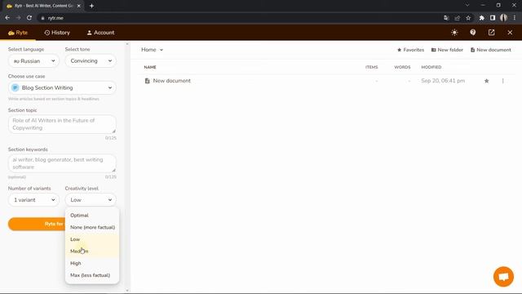Viewport: 522px width, 294px height.
Task: Toggle favorite star for New document
Action: click(x=486, y=81)
